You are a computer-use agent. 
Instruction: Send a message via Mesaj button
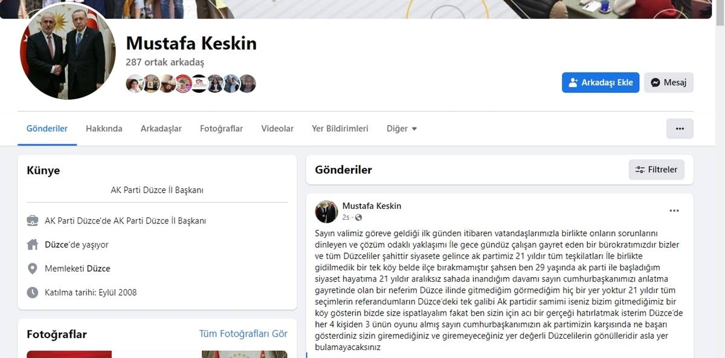tap(669, 83)
